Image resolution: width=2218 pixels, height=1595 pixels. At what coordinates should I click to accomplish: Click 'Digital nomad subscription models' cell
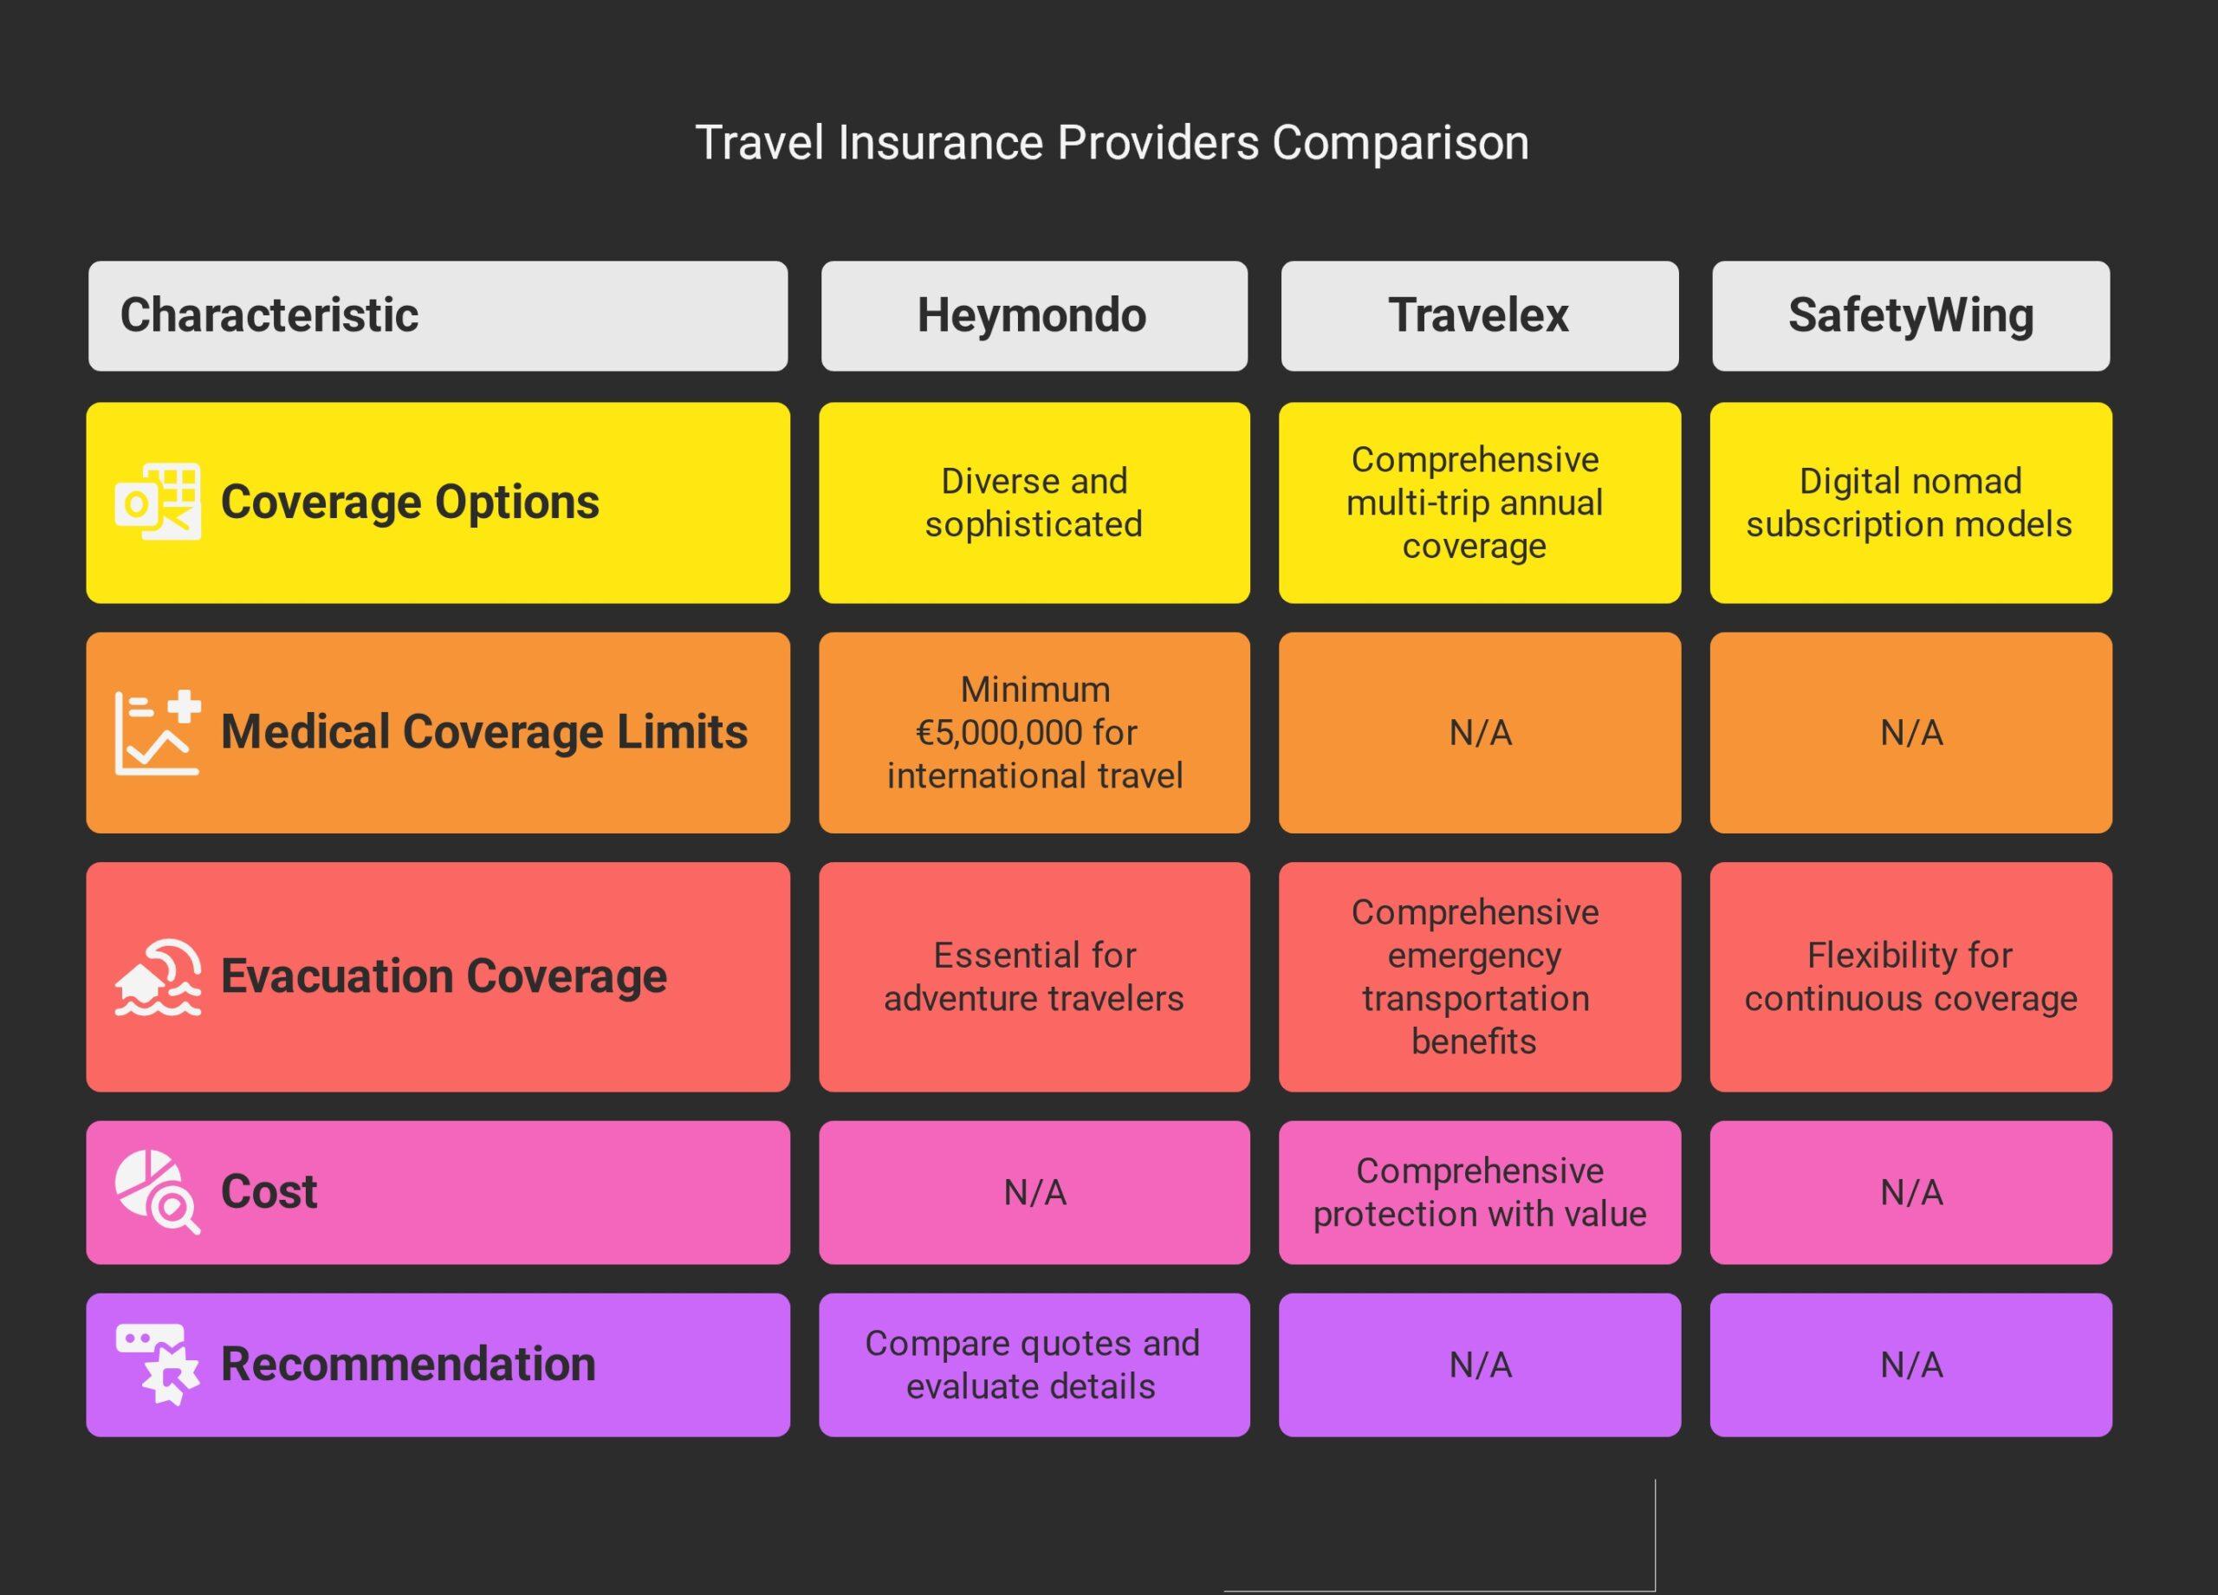point(1909,502)
